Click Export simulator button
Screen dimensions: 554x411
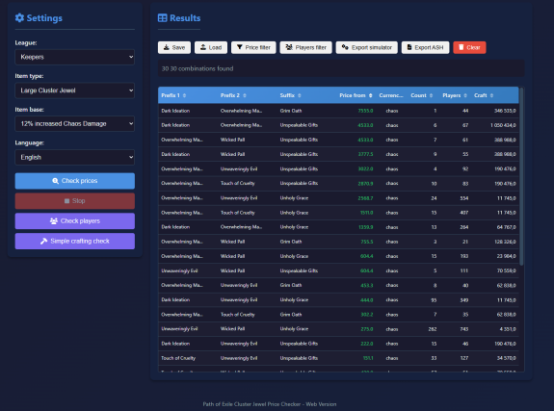367,47
